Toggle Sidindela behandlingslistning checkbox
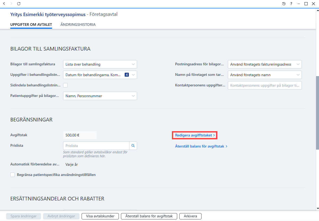 [65, 85]
